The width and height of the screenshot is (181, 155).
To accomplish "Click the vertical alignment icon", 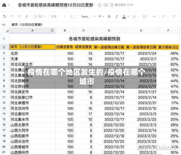I will pyautogui.click(x=174, y=17).
